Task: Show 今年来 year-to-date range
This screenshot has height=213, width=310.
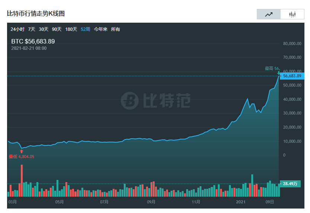Action: [101, 29]
